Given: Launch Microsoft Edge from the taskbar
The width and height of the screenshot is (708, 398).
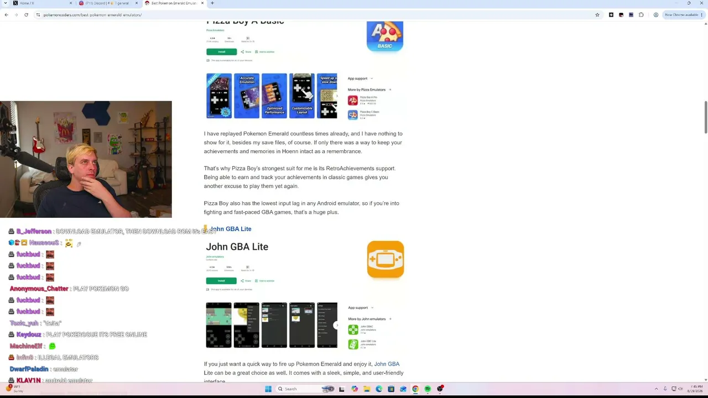Looking at the screenshot, I should click(x=379, y=389).
